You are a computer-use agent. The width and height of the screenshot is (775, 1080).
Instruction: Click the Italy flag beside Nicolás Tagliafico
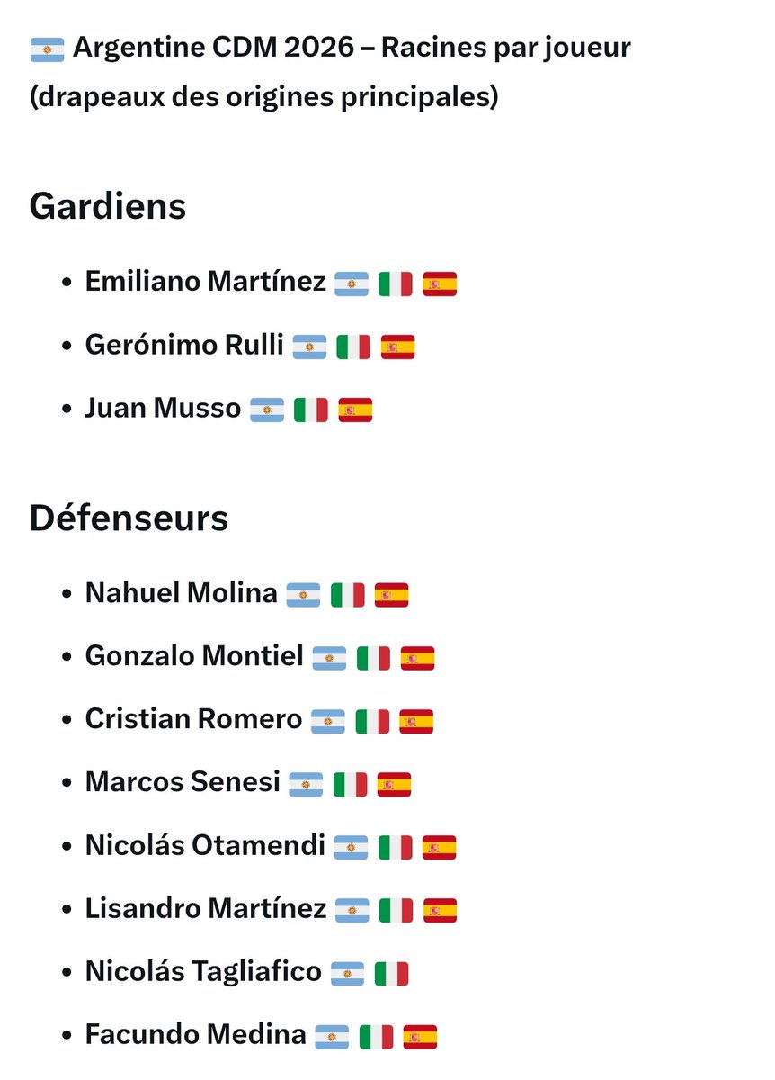pos(391,973)
